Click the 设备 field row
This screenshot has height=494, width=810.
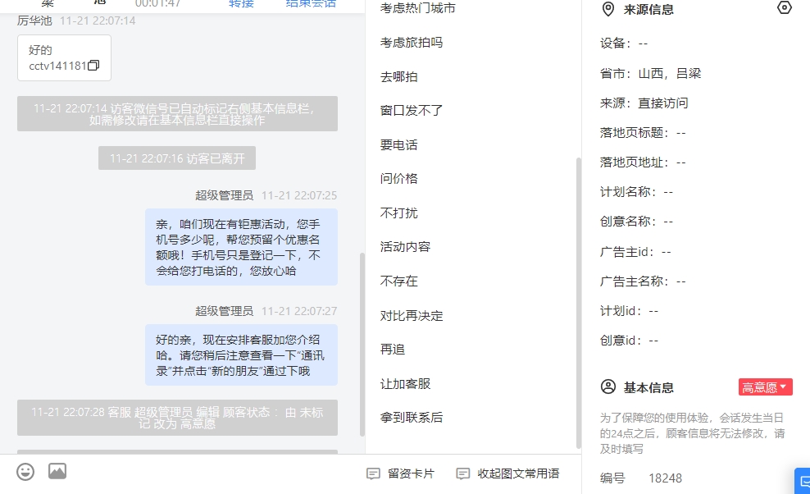click(x=624, y=43)
